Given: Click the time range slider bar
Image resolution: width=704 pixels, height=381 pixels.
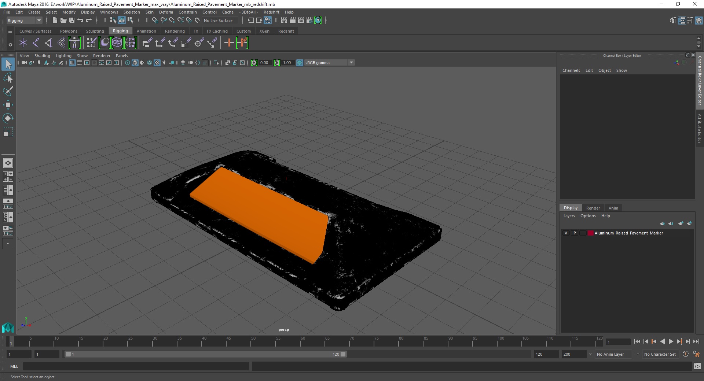Looking at the screenshot, I should point(205,354).
